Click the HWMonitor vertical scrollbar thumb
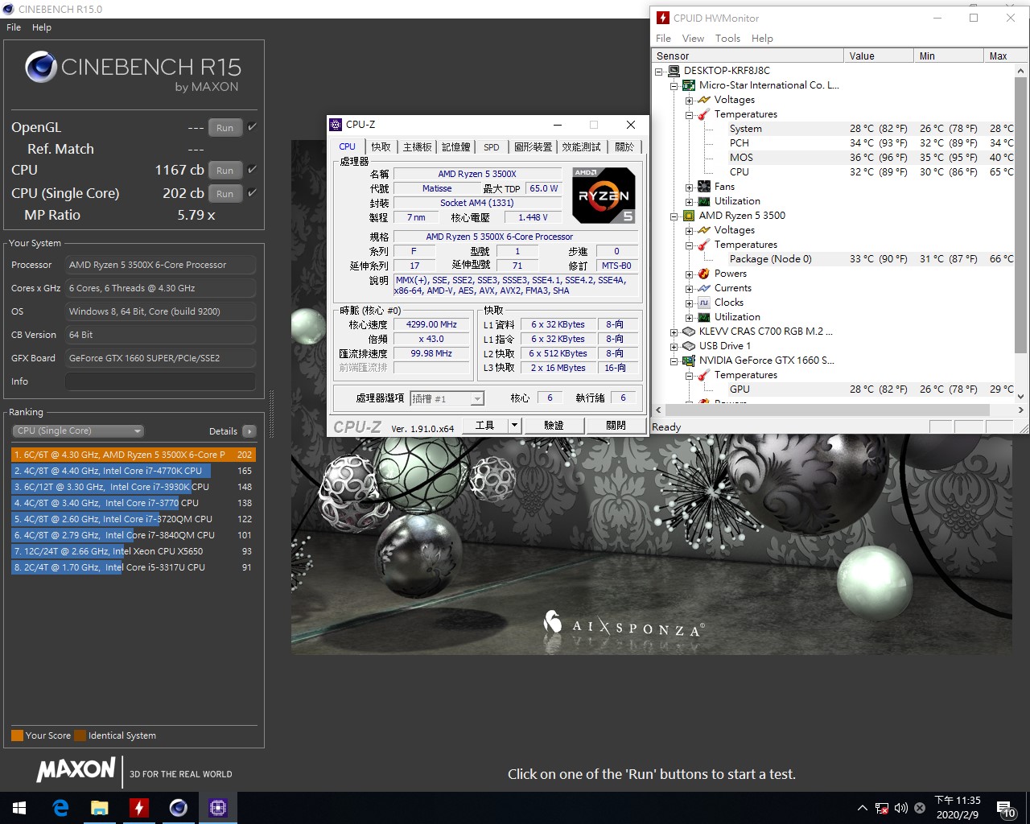This screenshot has width=1030, height=824. pyautogui.click(x=1021, y=215)
